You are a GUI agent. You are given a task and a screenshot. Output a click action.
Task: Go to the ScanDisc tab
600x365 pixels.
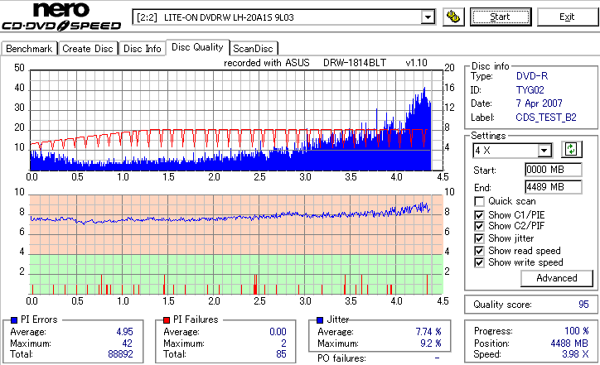pos(253,49)
